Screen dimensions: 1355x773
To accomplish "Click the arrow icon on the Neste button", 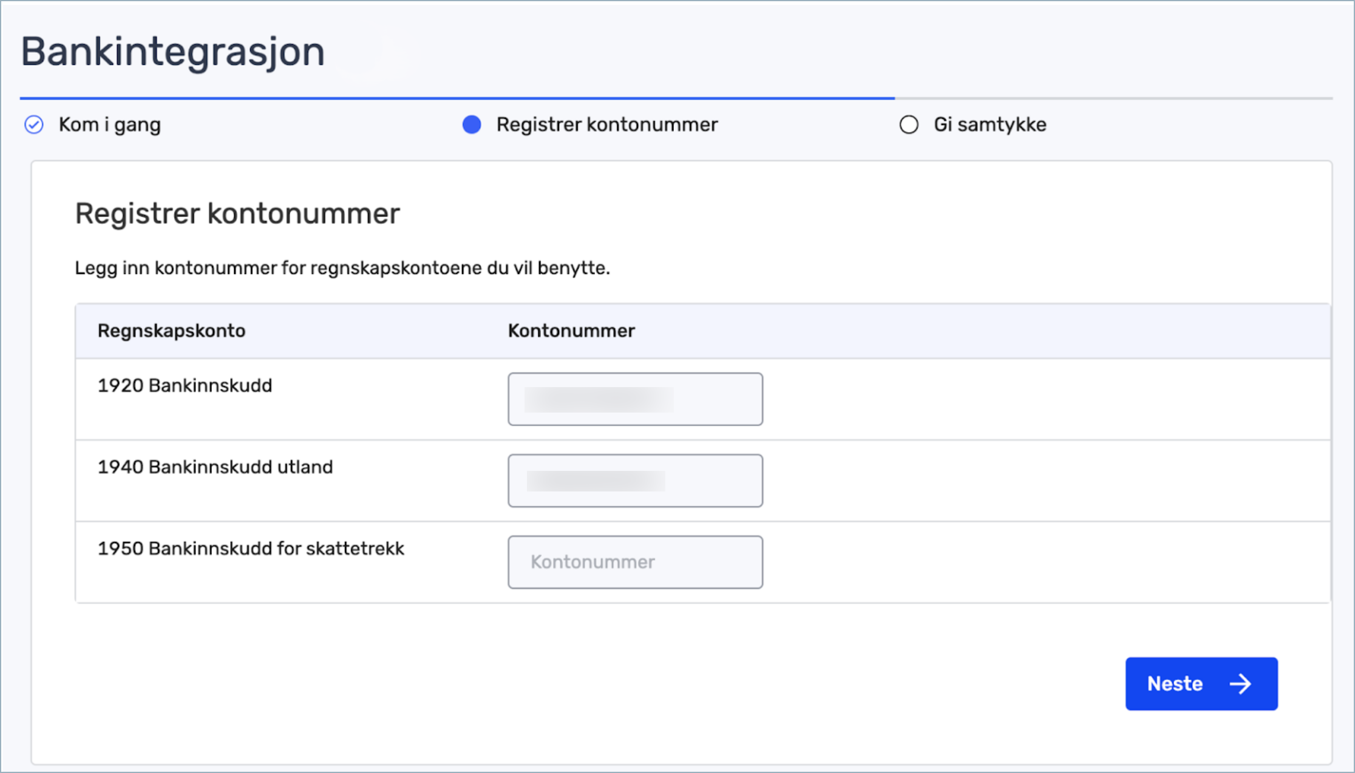I will coord(1240,684).
